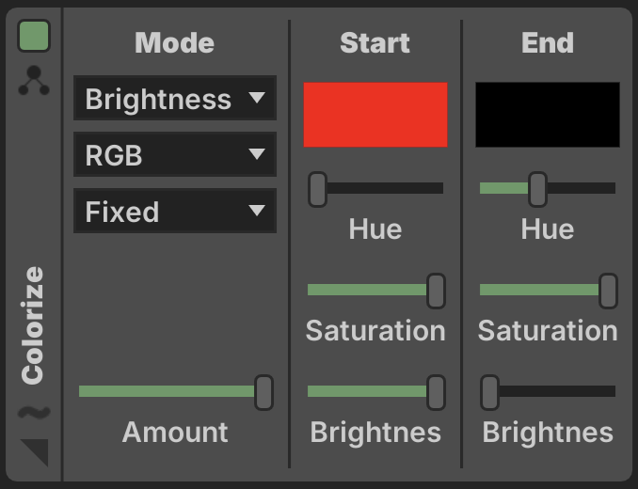Click the Start Brightness slider handle
638x489 pixels.
point(436,392)
